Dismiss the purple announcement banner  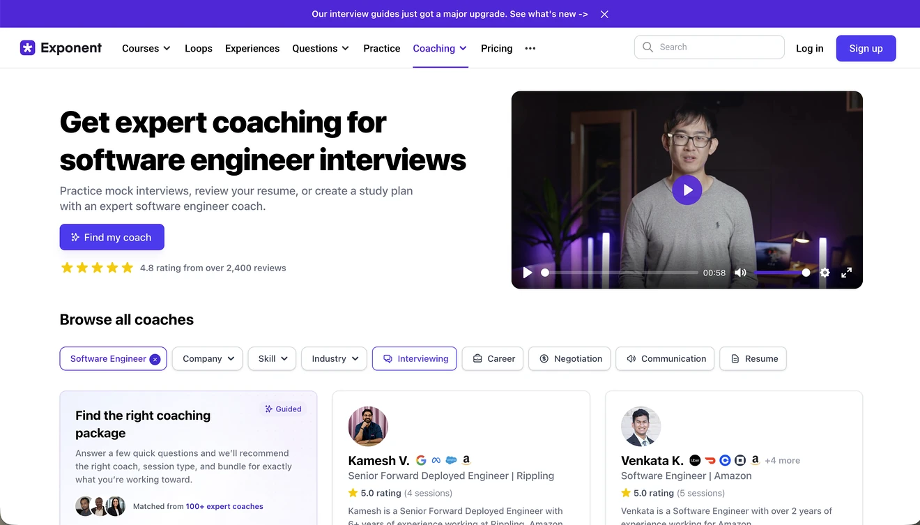[x=604, y=14]
